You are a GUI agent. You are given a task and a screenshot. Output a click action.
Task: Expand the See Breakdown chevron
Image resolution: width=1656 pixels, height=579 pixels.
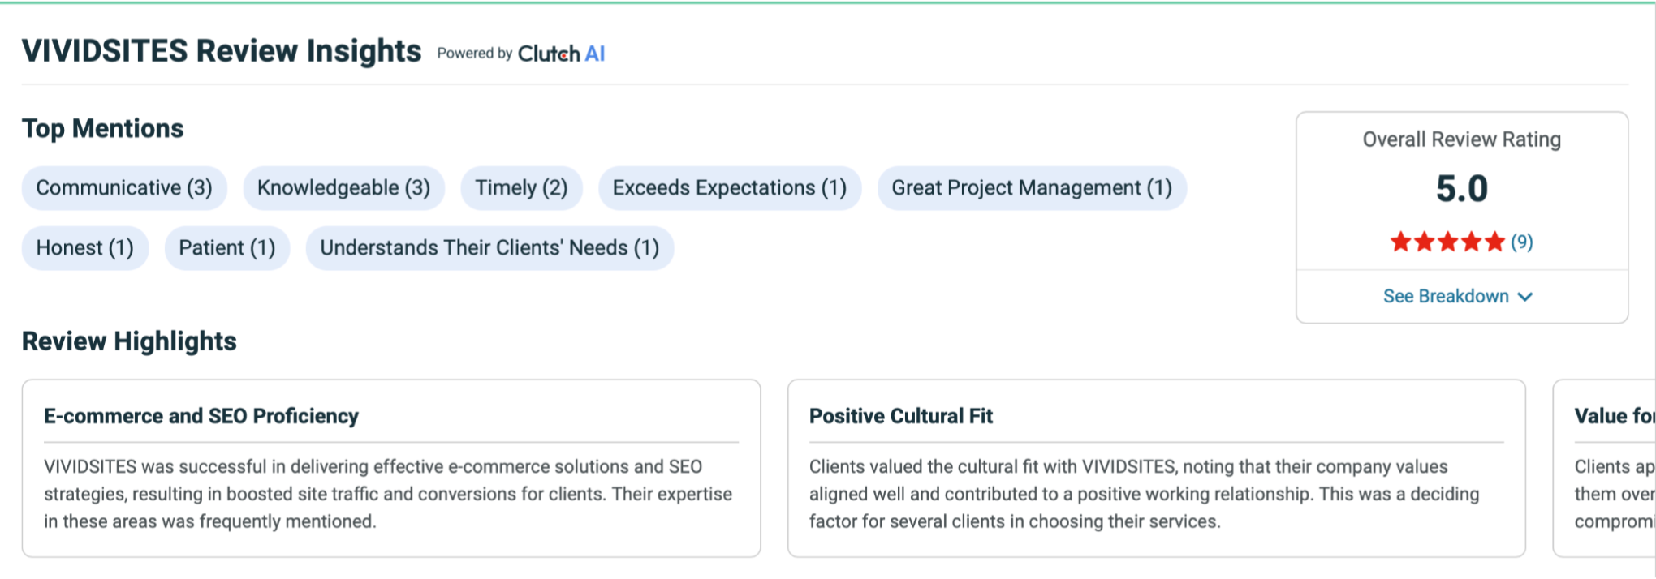[x=1525, y=297]
